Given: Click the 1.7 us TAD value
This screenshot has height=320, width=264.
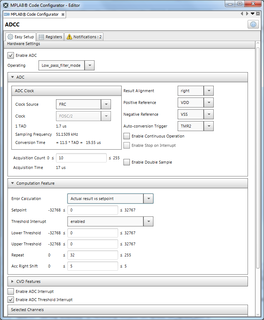Looking at the screenshot, I should (61, 126).
